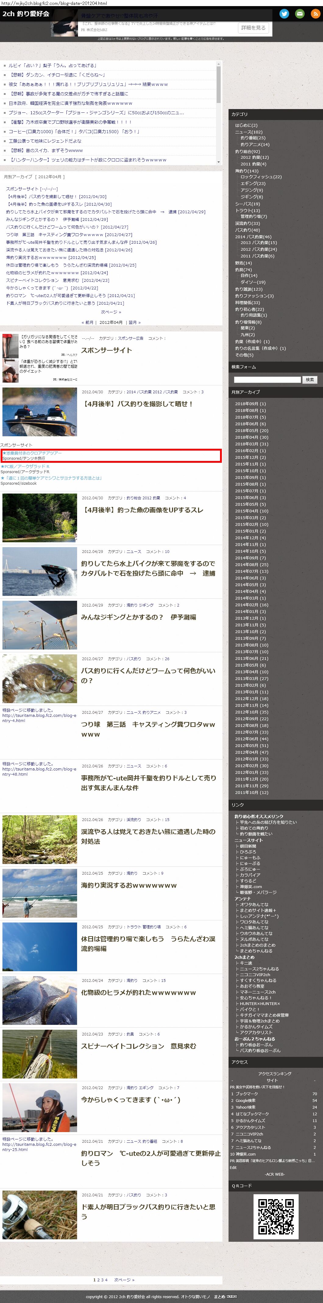Viewport: 323px width, 1303px height.
Task: Open the surf fishing beach thumbnail
Action: (x=40, y=893)
